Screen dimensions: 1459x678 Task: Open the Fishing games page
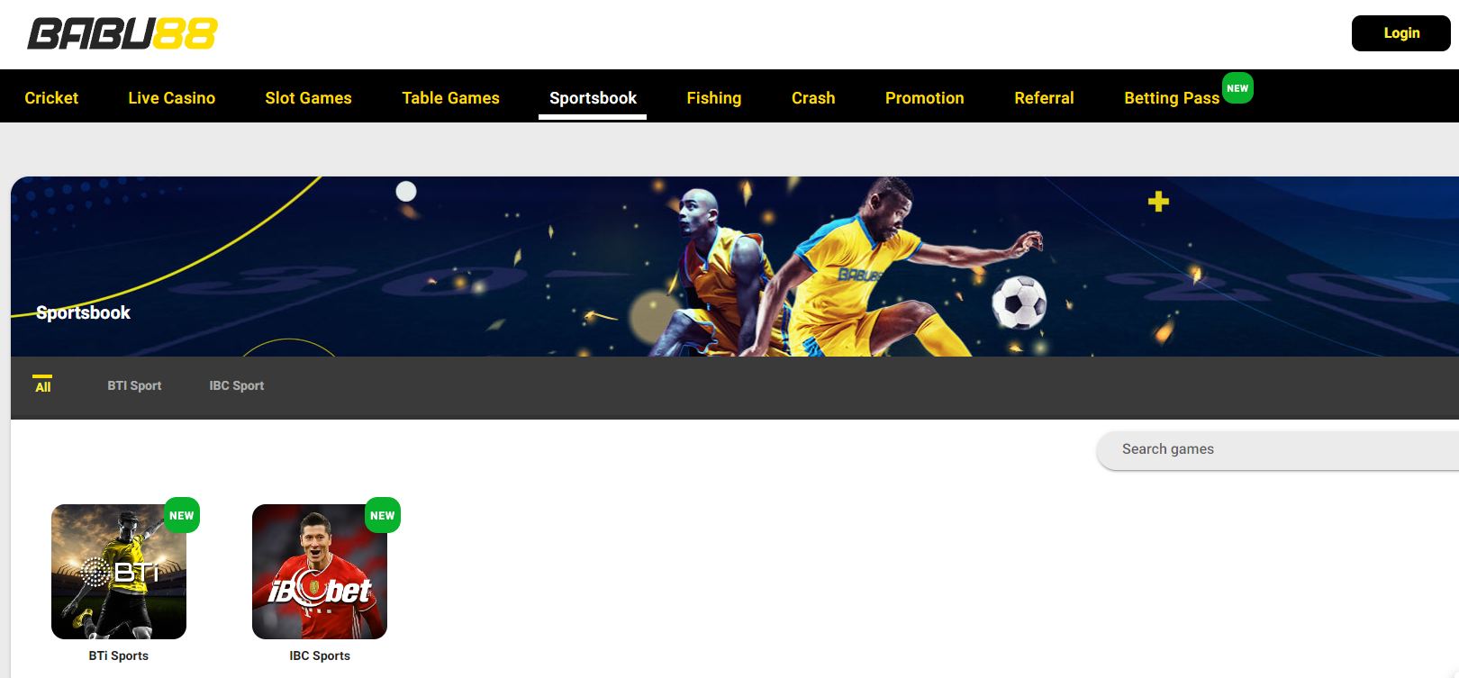pyautogui.click(x=713, y=97)
